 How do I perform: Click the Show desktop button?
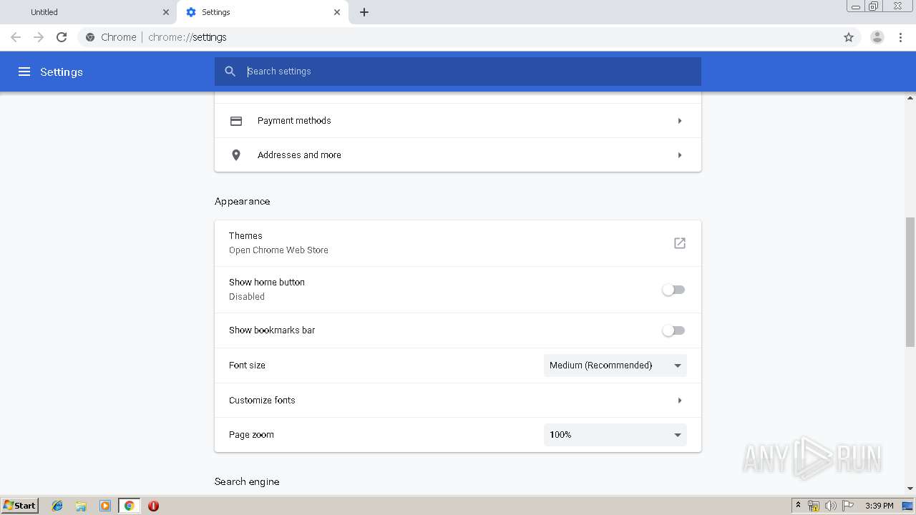(x=907, y=506)
